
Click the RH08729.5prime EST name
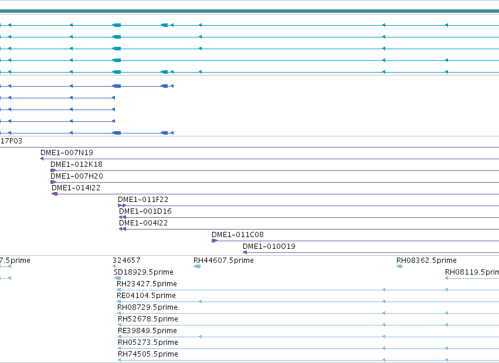[147, 308]
